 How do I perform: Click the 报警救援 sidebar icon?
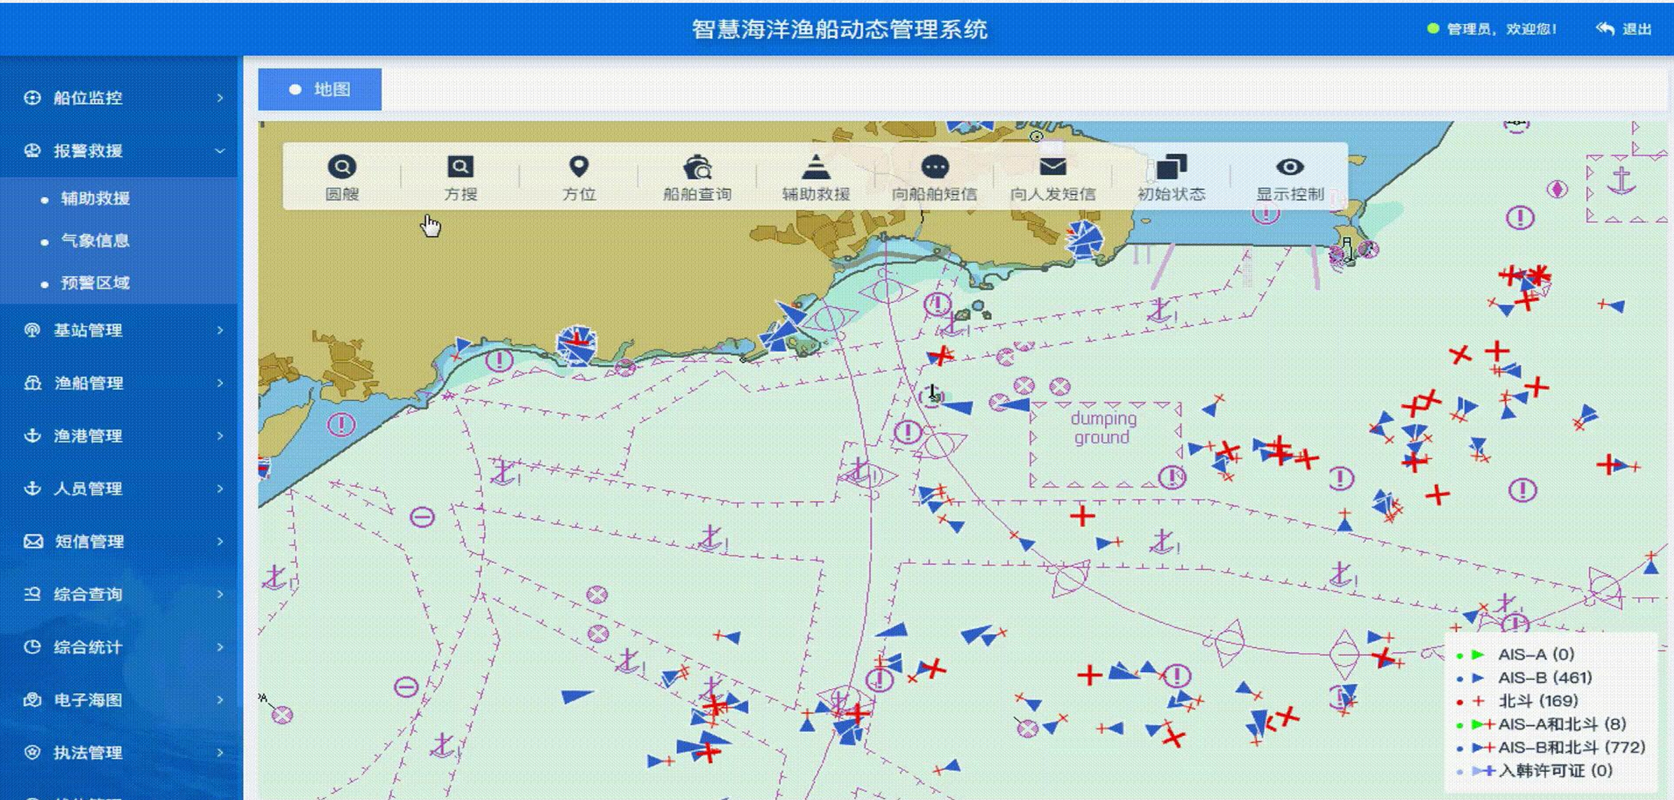tap(32, 151)
